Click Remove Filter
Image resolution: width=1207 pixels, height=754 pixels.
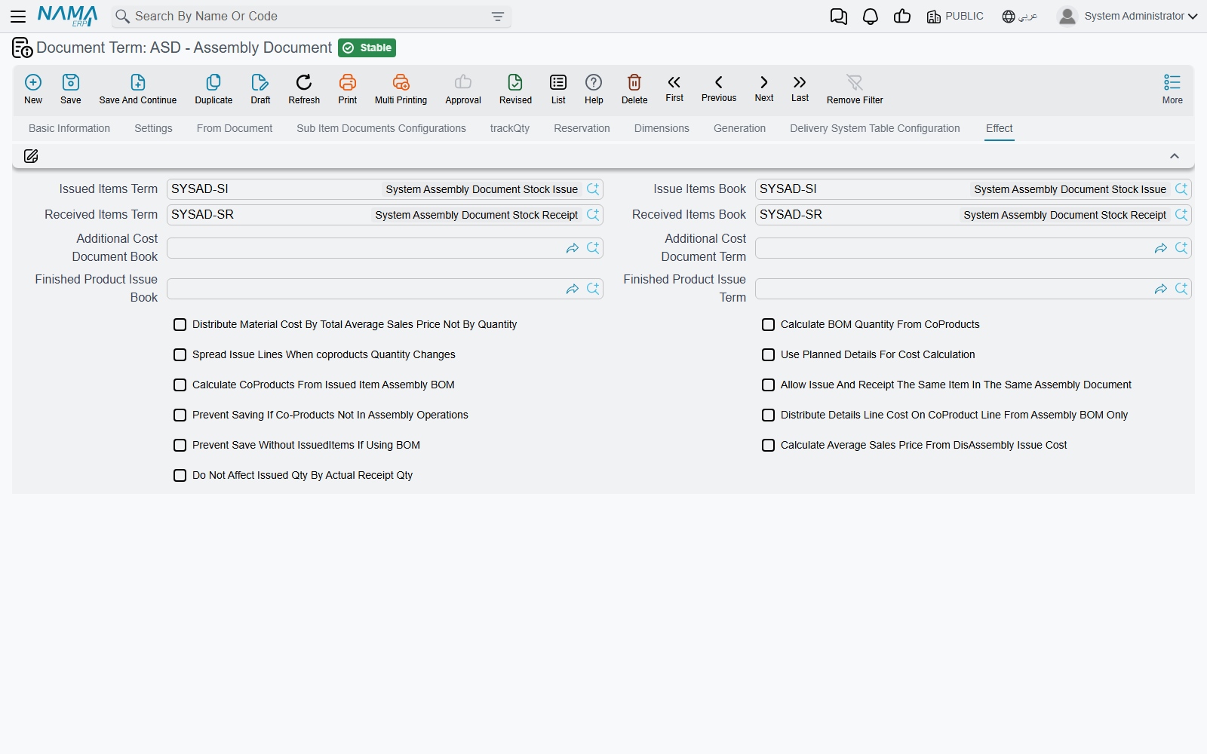[x=855, y=88]
